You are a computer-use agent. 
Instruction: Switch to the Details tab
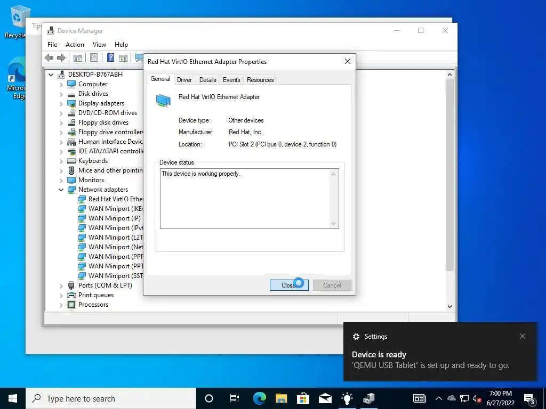pyautogui.click(x=207, y=80)
